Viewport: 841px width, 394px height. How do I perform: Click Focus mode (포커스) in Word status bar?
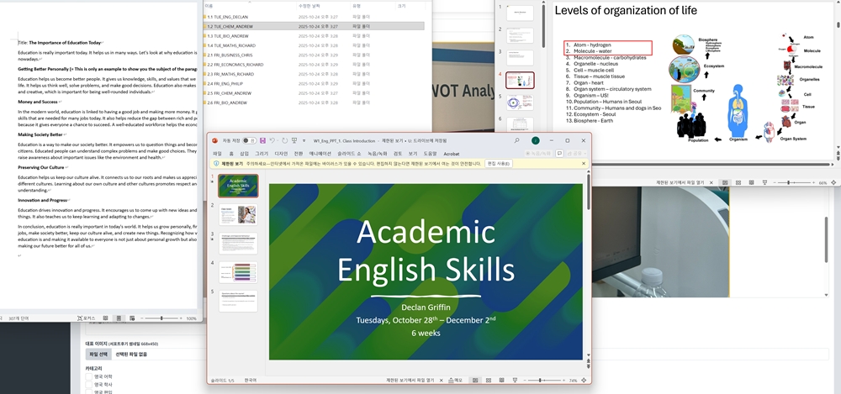87,318
